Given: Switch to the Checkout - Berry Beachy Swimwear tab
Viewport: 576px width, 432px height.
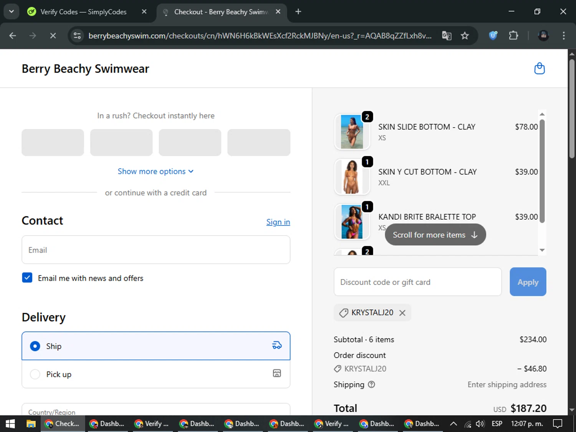Looking at the screenshot, I should click(x=221, y=12).
